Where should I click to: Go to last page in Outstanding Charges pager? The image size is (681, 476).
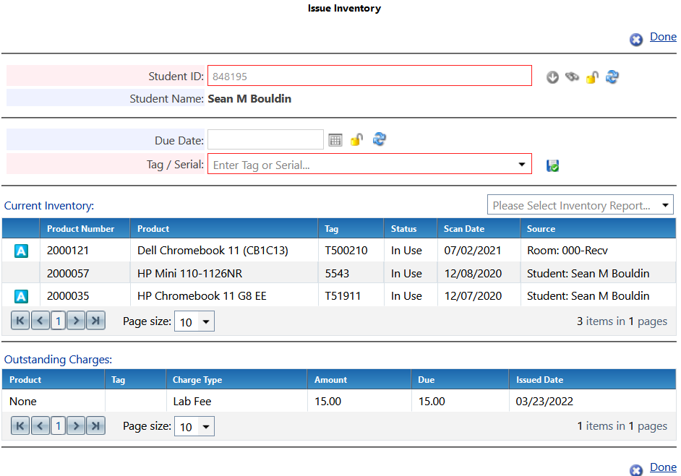95,425
